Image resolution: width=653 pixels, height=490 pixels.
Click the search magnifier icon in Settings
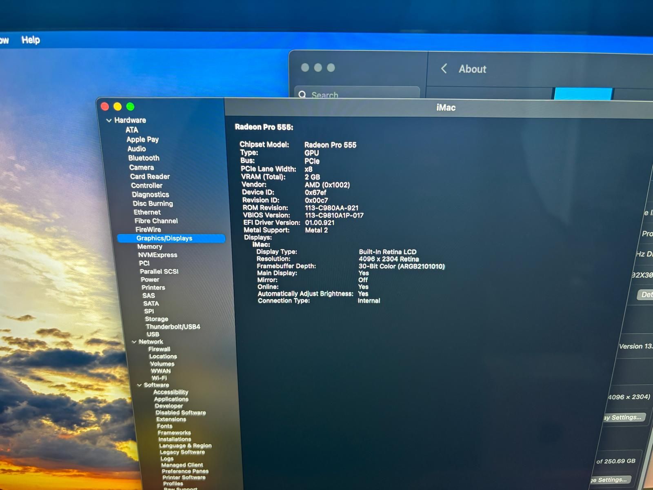point(302,95)
